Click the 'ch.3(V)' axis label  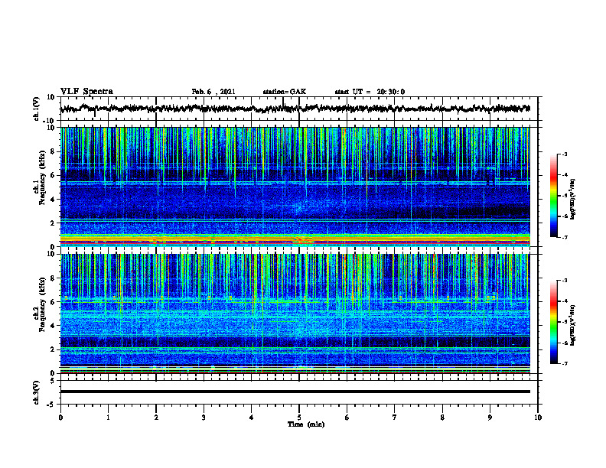(37, 392)
